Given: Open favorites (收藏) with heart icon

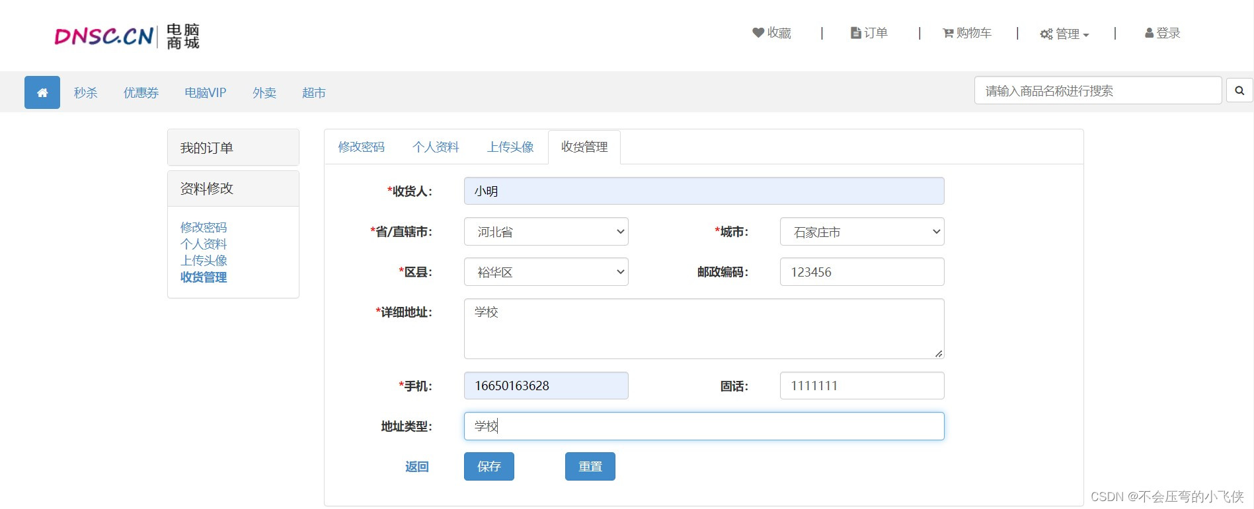Looking at the screenshot, I should pyautogui.click(x=771, y=33).
